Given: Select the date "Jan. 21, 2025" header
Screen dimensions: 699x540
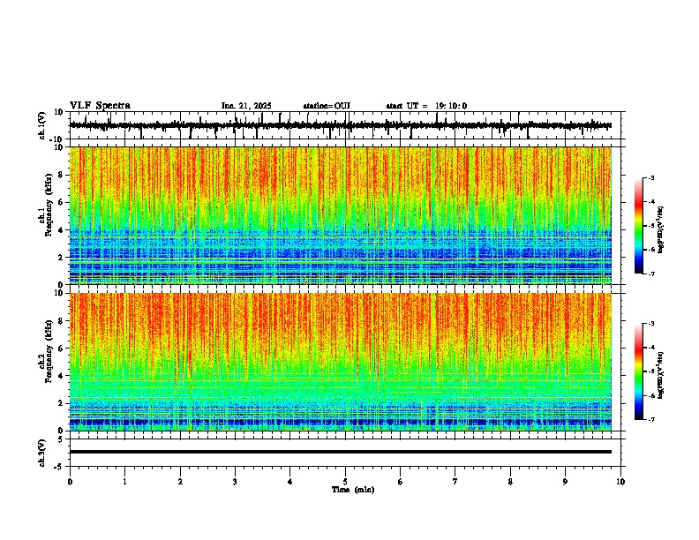Looking at the screenshot, I should [x=246, y=106].
